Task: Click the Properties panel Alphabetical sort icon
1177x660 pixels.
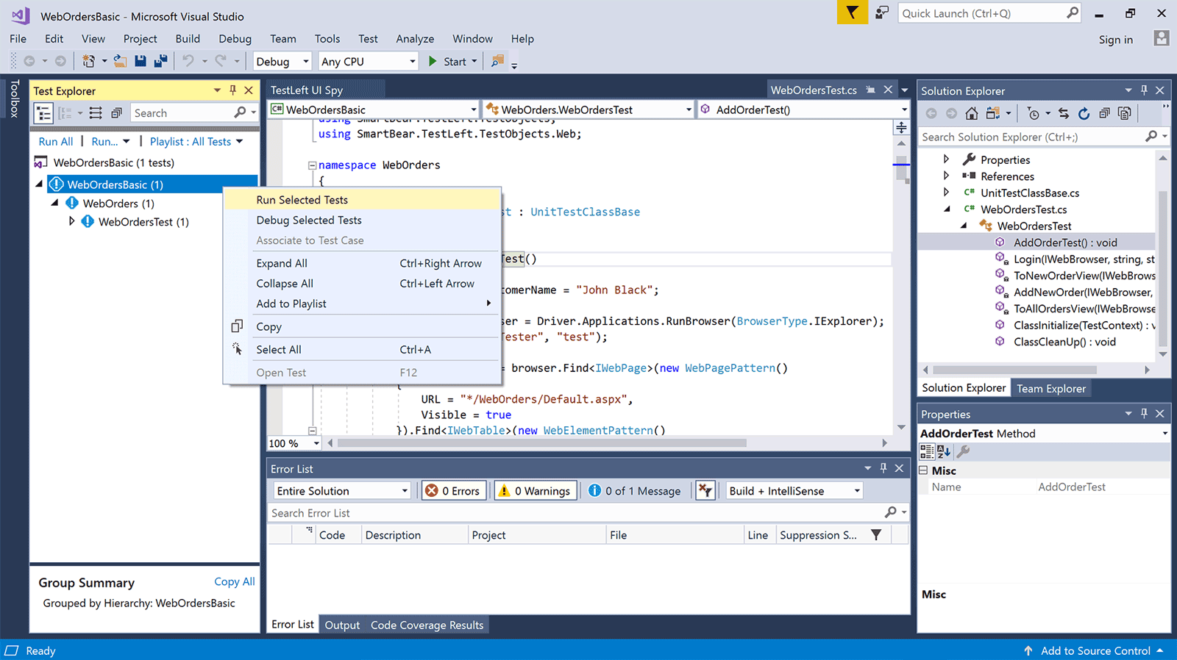Action: coord(944,451)
